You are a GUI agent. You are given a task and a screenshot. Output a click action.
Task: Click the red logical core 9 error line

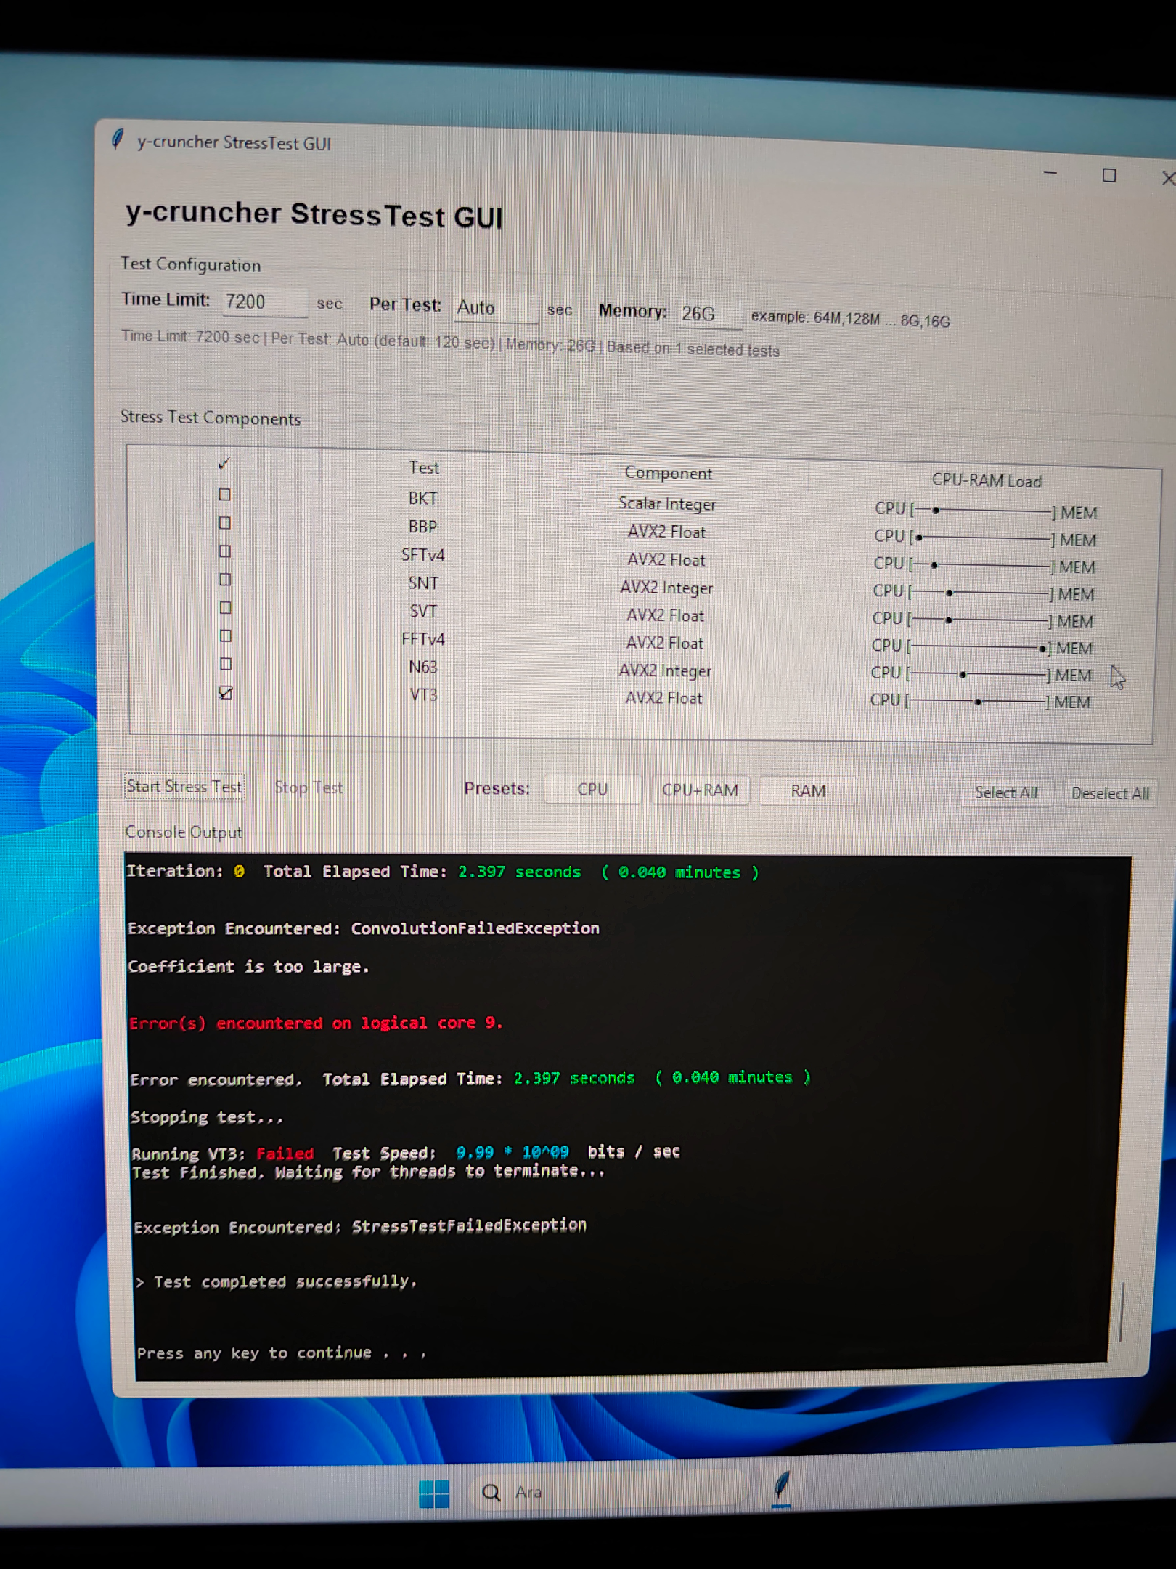click(x=316, y=1023)
